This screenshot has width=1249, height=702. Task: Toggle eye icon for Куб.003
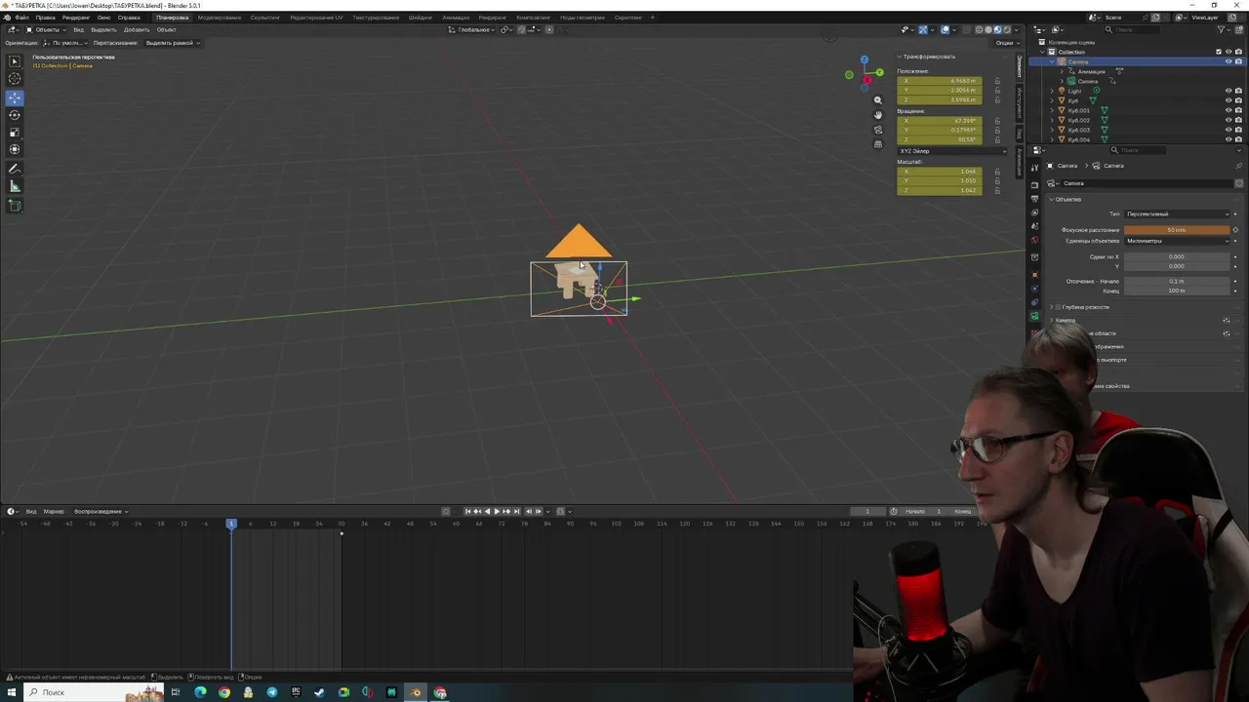tap(1229, 130)
